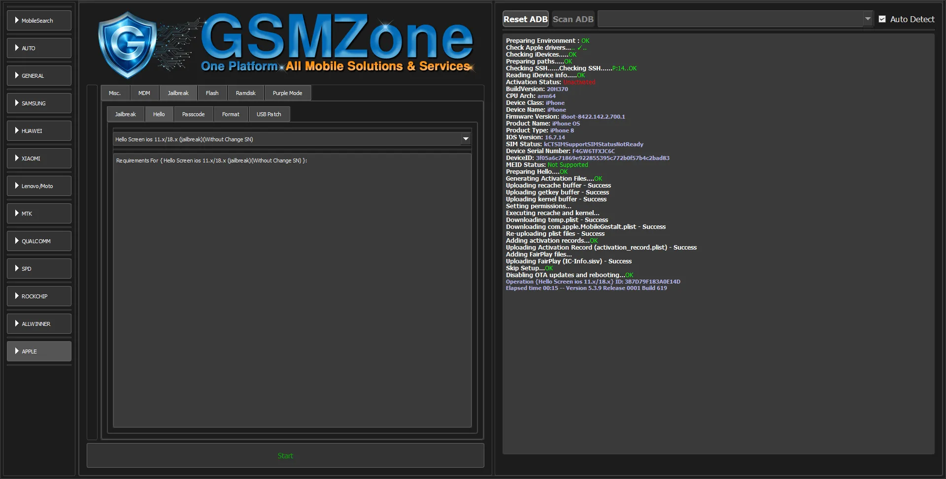Click the QUALCOMM arrow icon
The image size is (946, 479).
click(x=17, y=241)
